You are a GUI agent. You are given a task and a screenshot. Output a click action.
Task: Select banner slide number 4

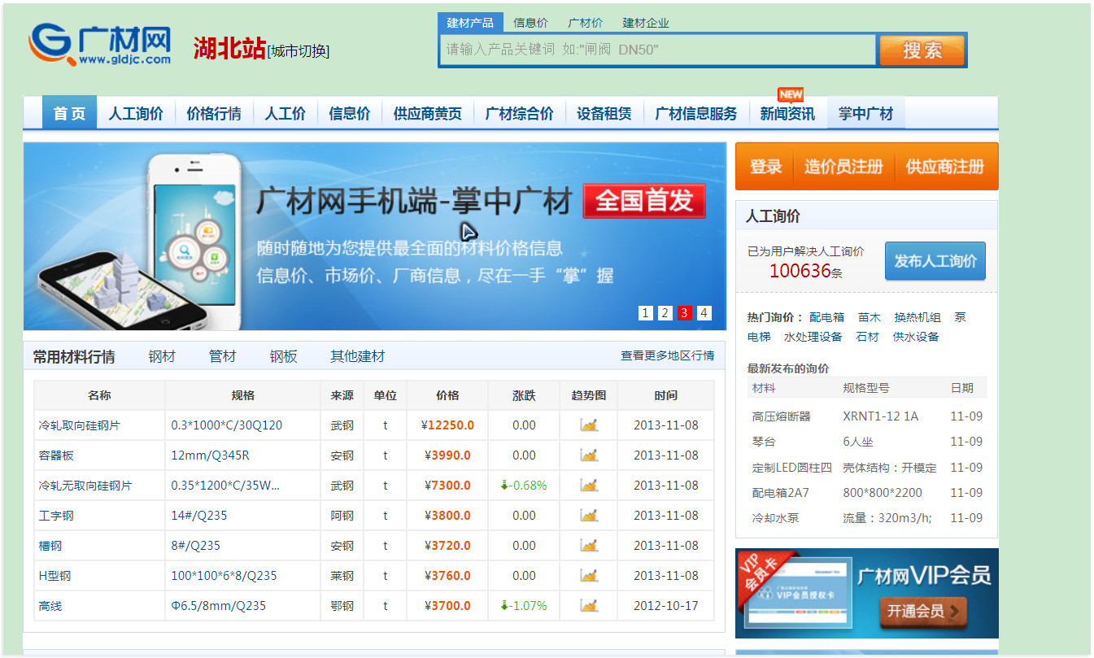pos(704,313)
